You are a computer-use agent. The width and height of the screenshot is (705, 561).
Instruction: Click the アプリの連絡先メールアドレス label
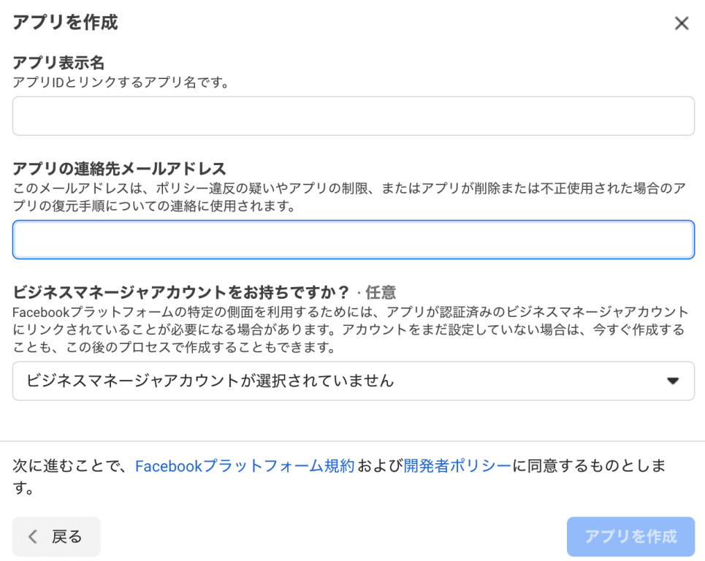[x=119, y=169]
